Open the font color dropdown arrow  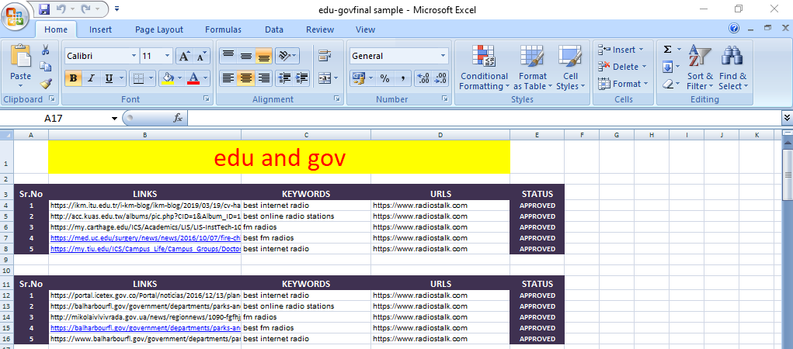pyautogui.click(x=205, y=78)
